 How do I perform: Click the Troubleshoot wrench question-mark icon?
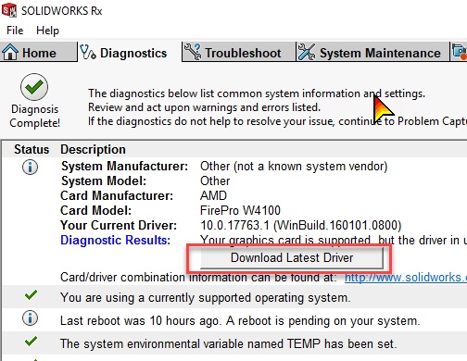(x=192, y=52)
